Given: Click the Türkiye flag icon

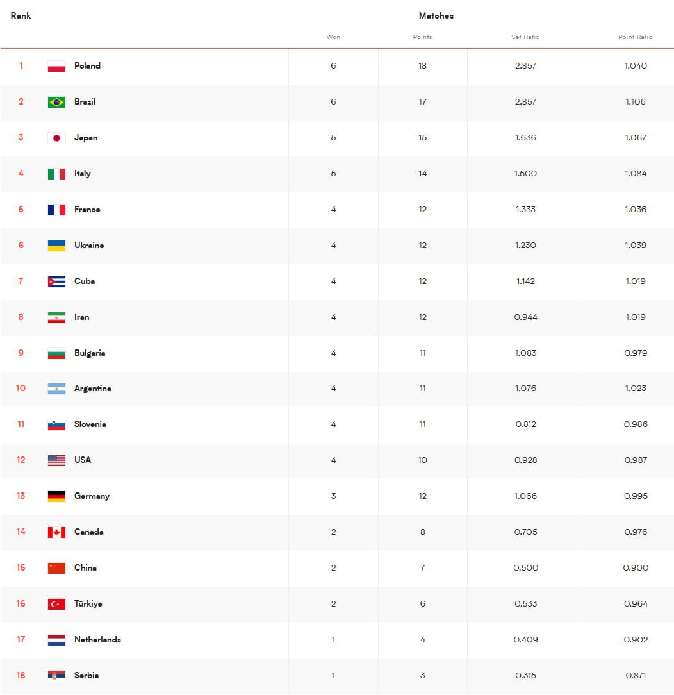Looking at the screenshot, I should click(x=56, y=604).
